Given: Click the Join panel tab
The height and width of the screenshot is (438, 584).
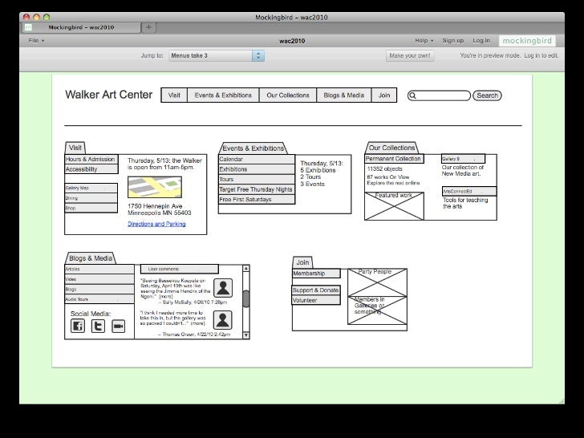Looking at the screenshot, I should tap(302, 262).
